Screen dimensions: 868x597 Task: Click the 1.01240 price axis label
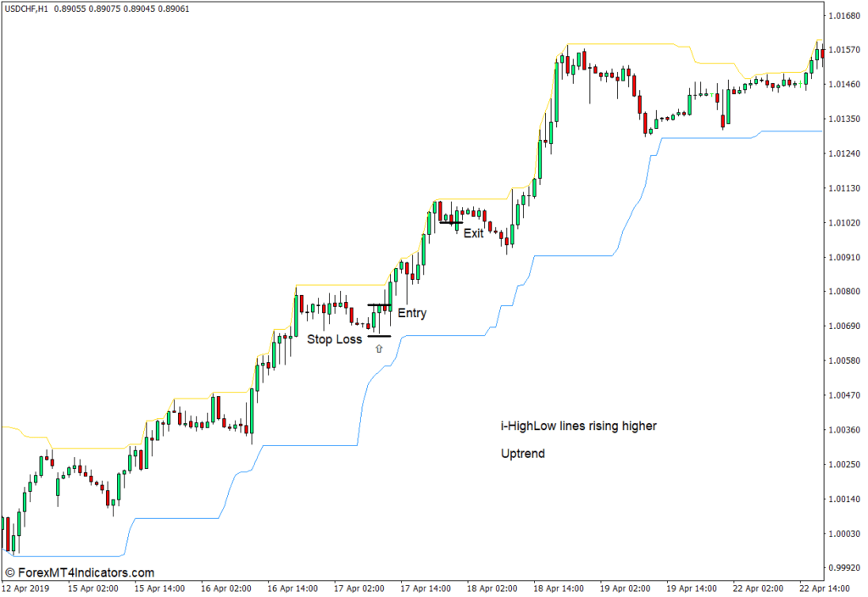pos(846,153)
